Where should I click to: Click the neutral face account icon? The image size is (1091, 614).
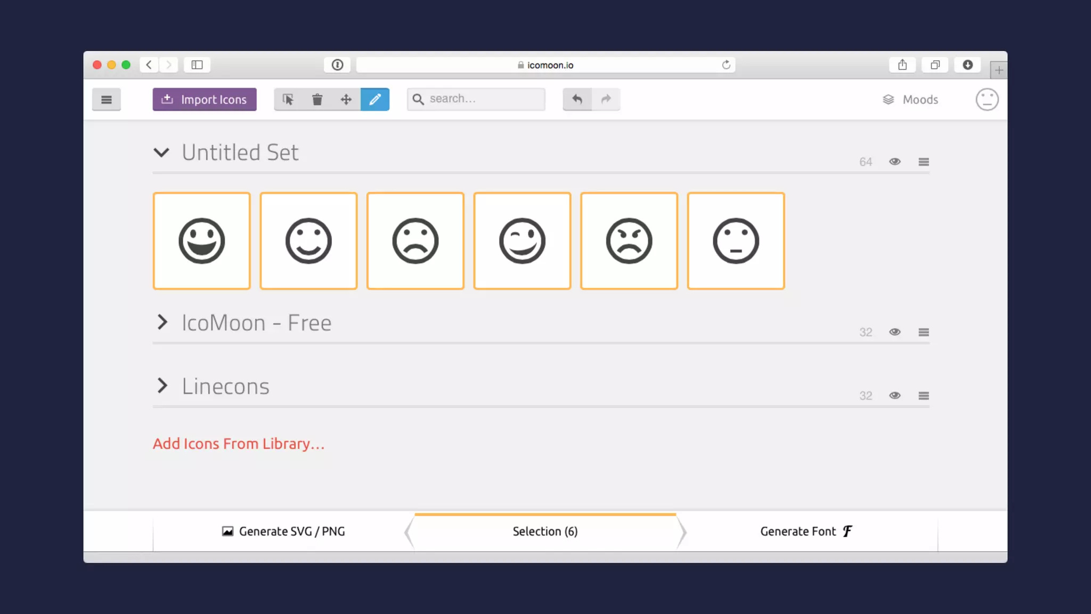987,99
